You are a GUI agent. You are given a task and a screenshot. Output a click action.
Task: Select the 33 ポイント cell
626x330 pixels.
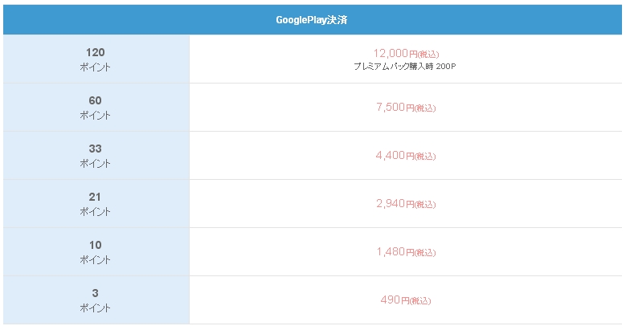(x=96, y=156)
